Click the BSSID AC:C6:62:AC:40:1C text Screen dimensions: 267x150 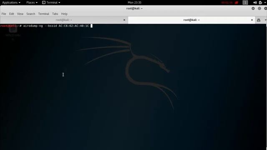(x=73, y=26)
